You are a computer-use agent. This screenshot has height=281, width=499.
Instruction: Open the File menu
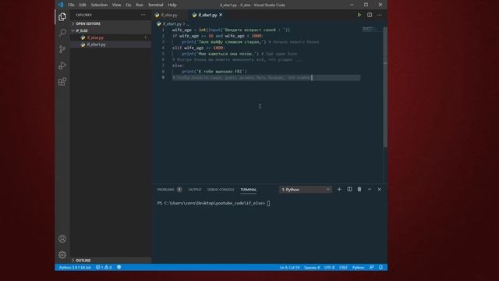point(71,5)
